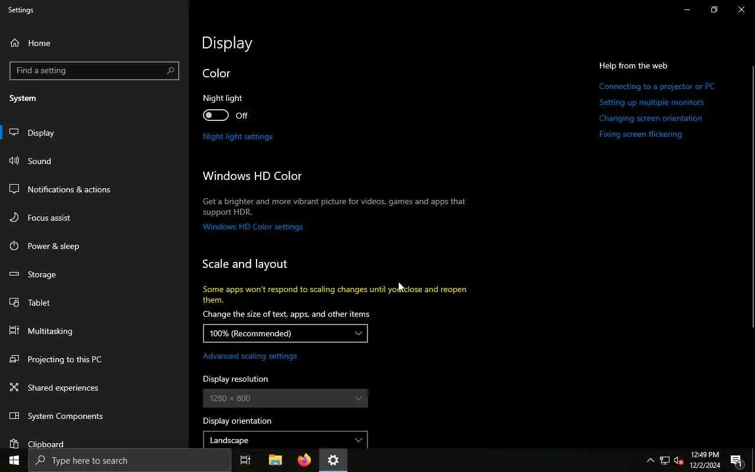Image resolution: width=755 pixels, height=472 pixels.
Task: Click the Power & sleep icon
Action: click(x=14, y=246)
